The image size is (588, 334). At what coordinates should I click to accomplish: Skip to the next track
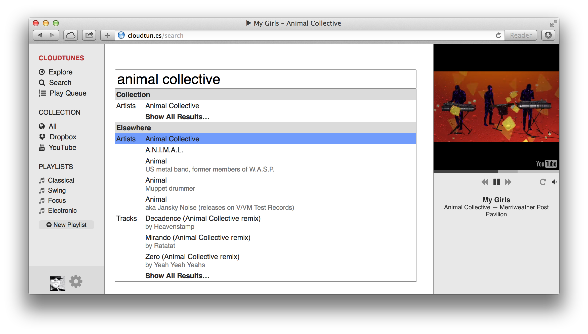508,182
